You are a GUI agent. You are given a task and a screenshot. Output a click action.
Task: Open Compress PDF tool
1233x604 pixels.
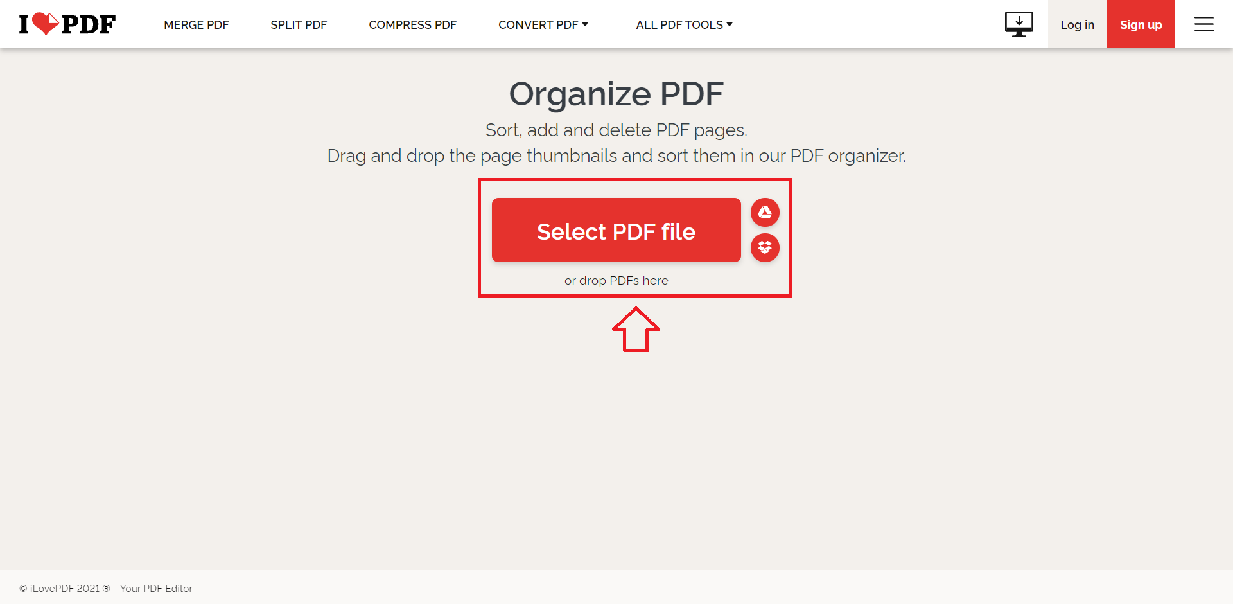pyautogui.click(x=413, y=25)
